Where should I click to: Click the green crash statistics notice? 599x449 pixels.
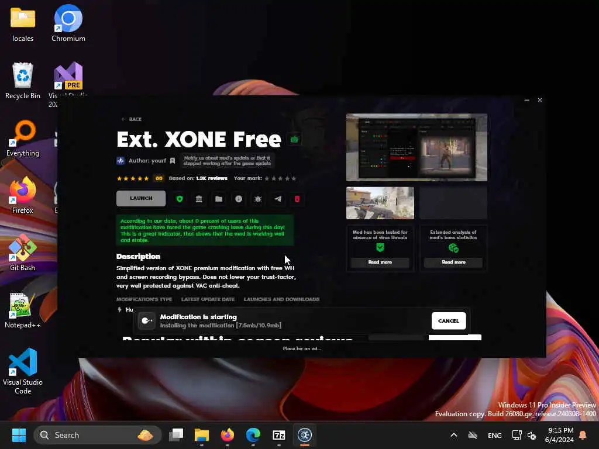(x=205, y=230)
